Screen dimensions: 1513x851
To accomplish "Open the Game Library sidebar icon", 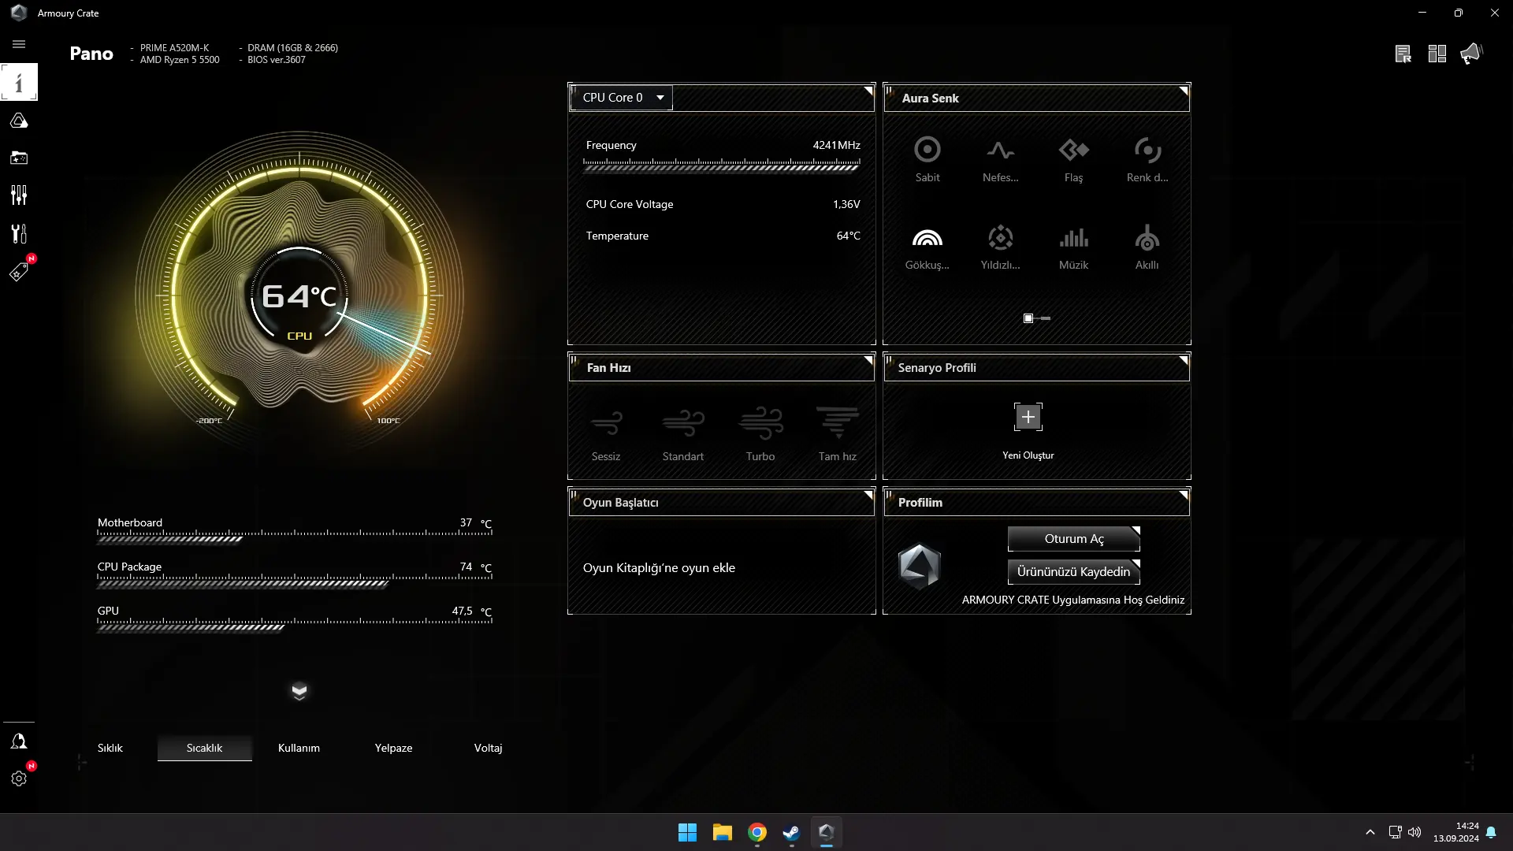I will [x=19, y=158].
